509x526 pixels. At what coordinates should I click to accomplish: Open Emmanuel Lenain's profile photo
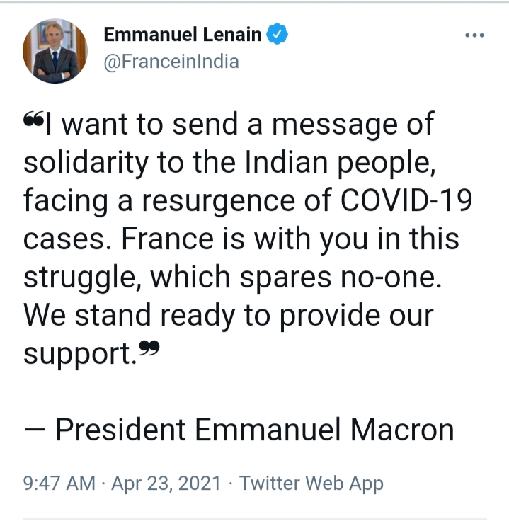click(x=55, y=51)
